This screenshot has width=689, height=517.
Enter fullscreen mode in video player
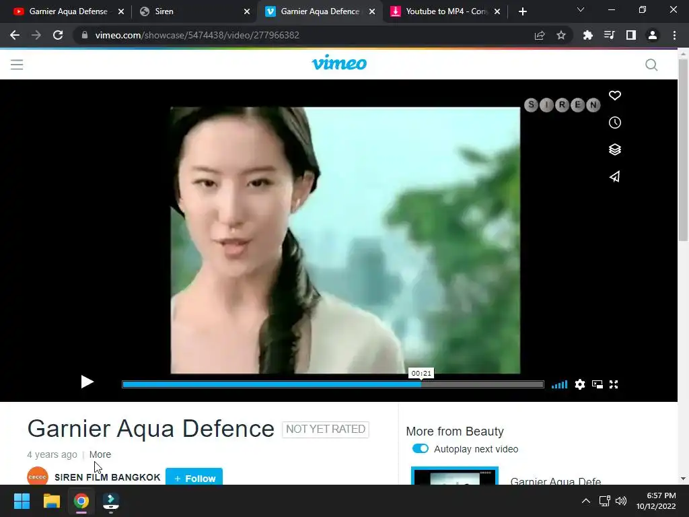coord(614,384)
